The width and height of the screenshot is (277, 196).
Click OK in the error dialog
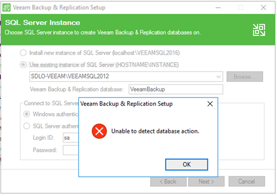186,165
